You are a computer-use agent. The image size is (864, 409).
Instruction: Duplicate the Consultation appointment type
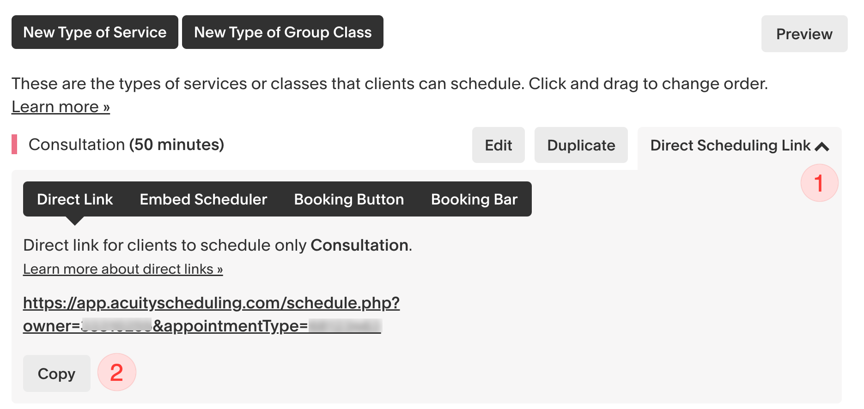[x=581, y=145]
